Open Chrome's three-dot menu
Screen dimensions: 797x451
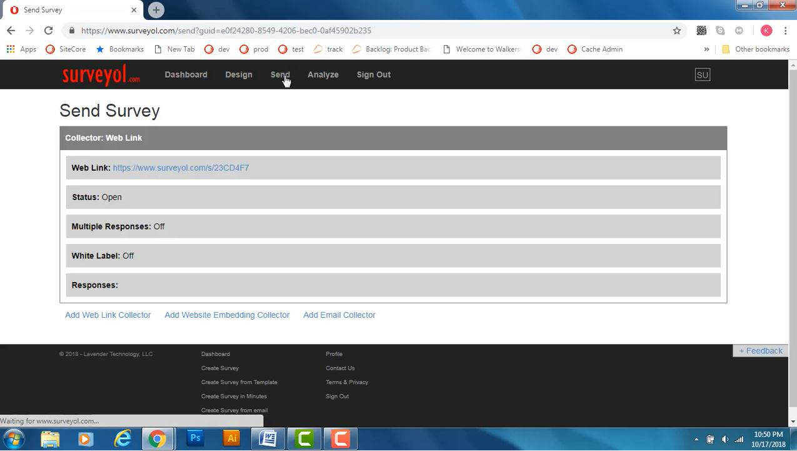[x=785, y=31]
